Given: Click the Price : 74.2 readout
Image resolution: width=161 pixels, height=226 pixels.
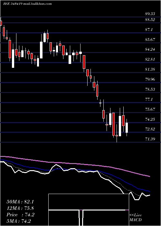Looking at the screenshot, I should tap(20, 215).
